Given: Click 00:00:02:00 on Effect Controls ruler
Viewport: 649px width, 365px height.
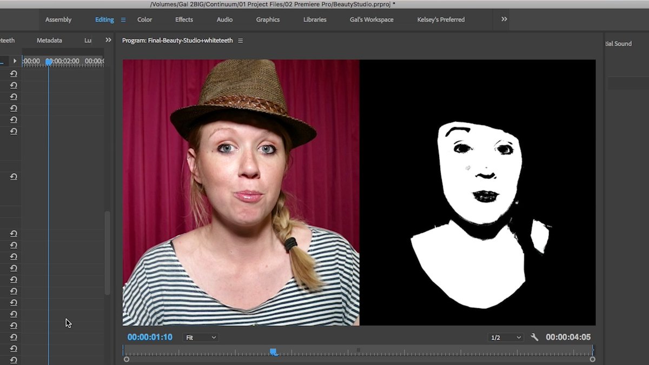Looking at the screenshot, I should coord(64,62).
